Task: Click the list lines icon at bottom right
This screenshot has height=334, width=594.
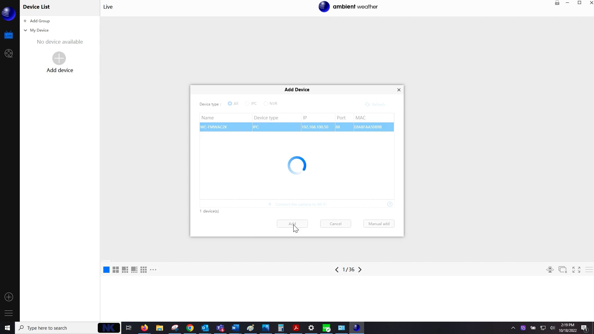Action: 589,270
